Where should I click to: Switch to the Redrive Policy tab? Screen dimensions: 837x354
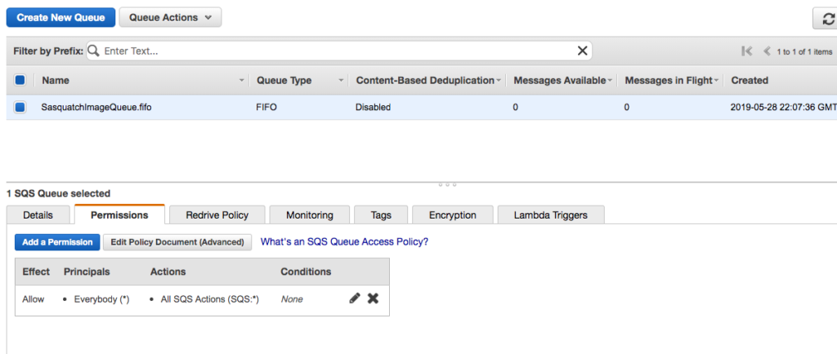(217, 215)
